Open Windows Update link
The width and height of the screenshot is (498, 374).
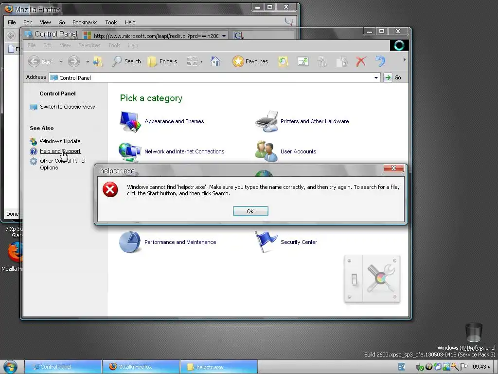(60, 141)
